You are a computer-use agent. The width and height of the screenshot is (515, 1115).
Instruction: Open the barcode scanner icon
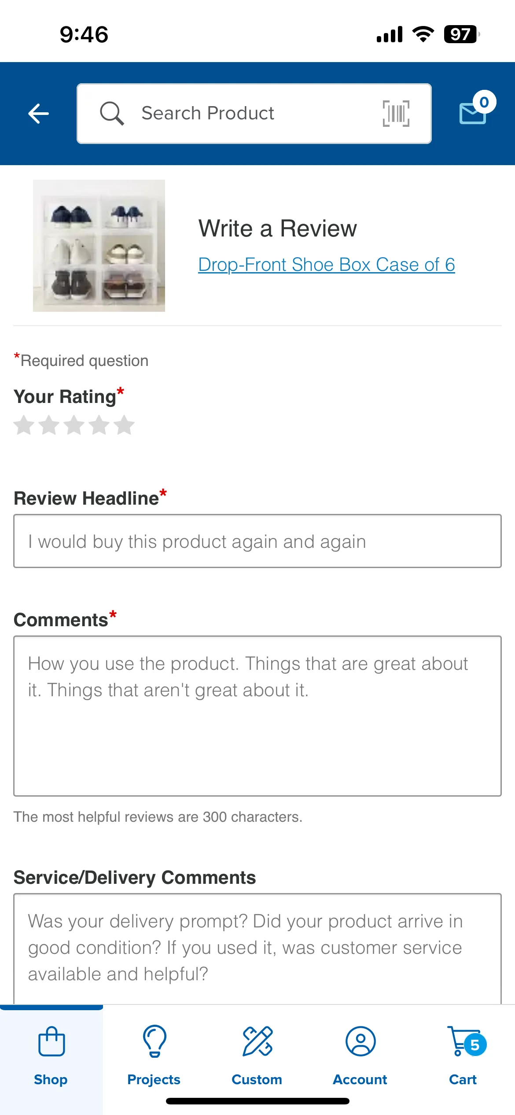(396, 113)
